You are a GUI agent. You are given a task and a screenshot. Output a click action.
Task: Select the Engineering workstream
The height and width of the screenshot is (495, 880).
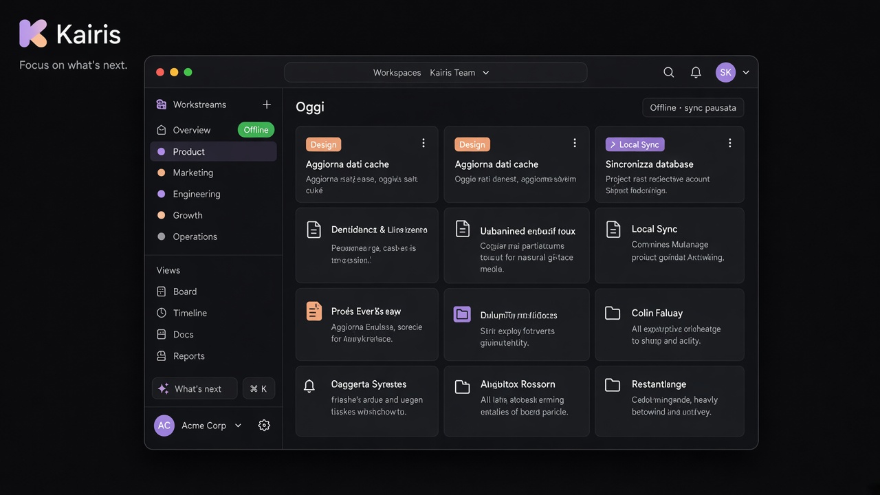pos(213,194)
